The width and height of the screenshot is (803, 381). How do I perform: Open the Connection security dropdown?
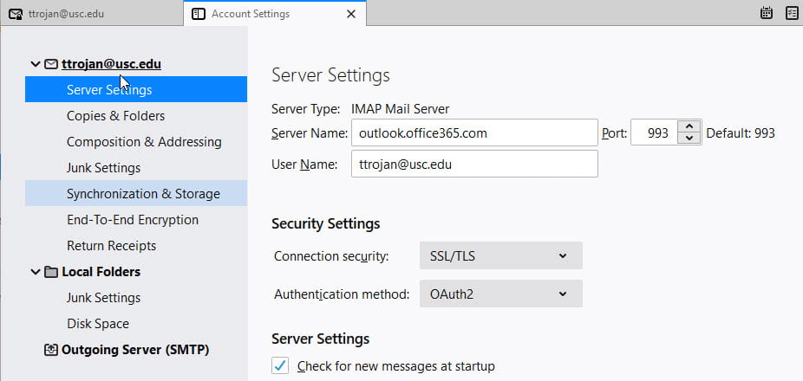[500, 256]
